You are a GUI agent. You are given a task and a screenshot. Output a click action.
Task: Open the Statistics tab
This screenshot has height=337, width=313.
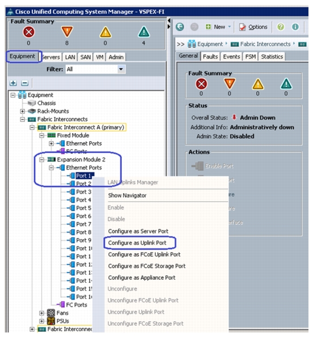[272, 57]
